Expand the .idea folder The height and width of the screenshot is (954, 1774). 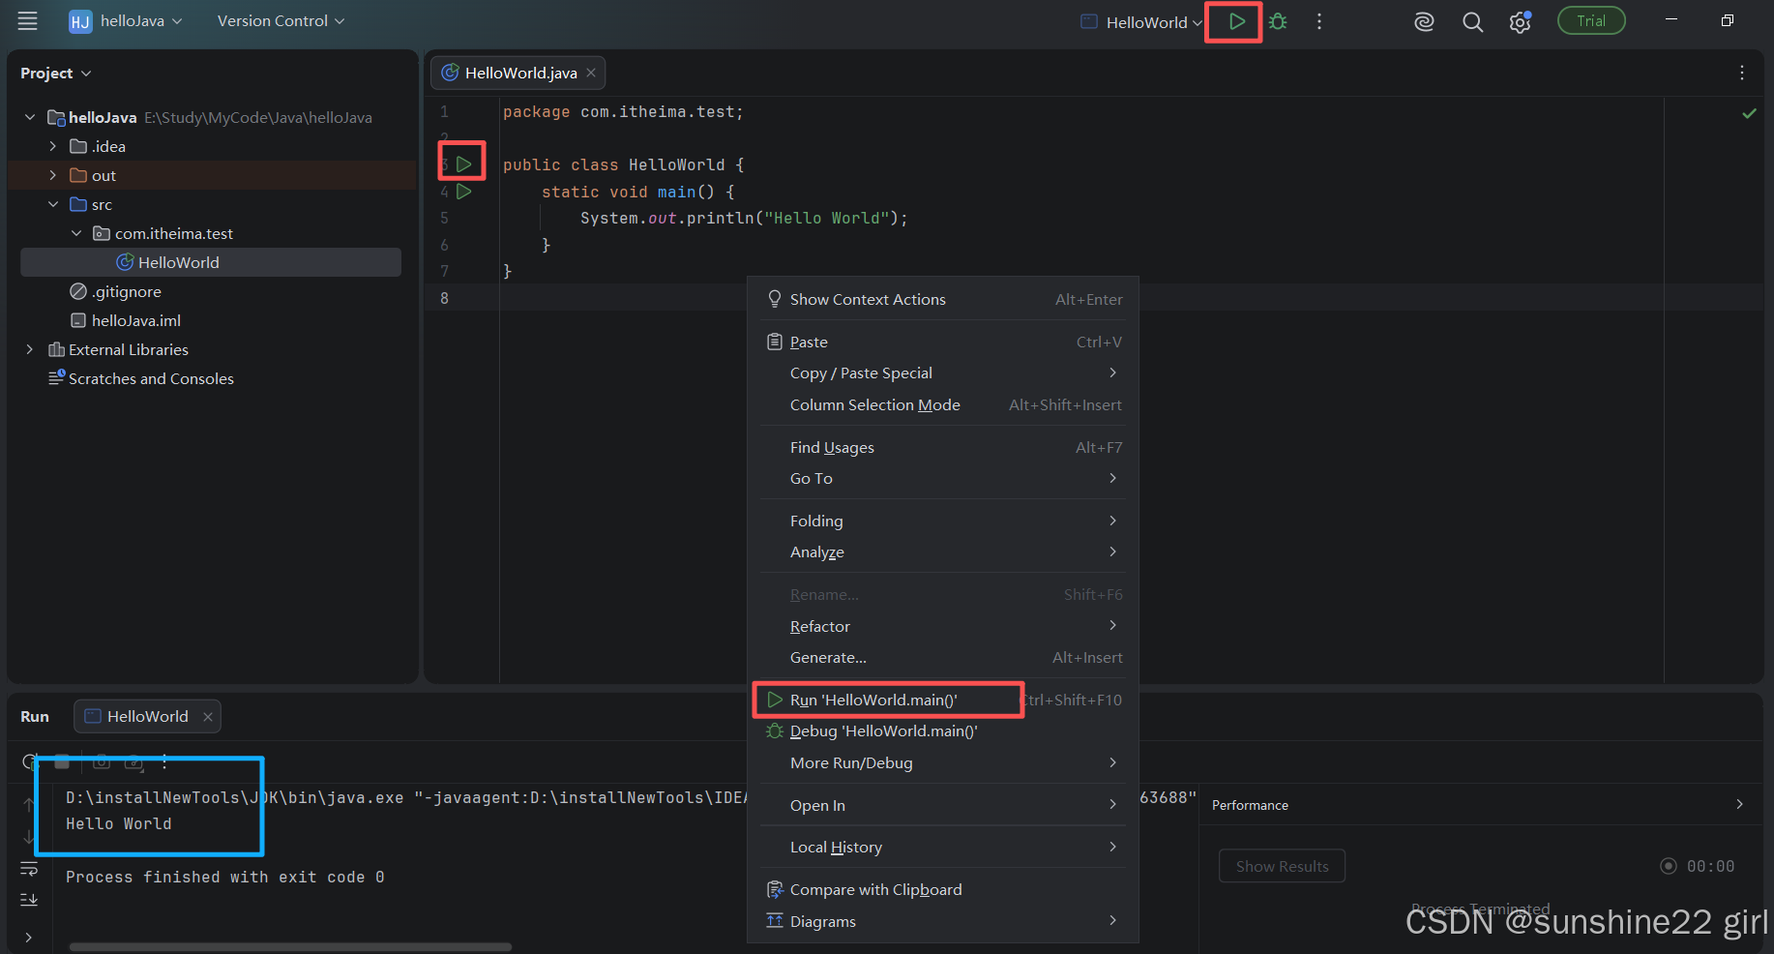pyautogui.click(x=52, y=146)
